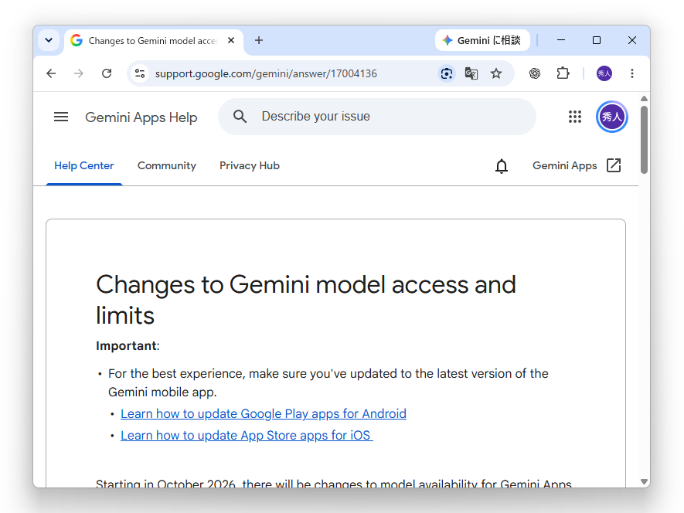Click the Gemini に相談 button
This screenshot has height=513, width=684.
point(482,41)
